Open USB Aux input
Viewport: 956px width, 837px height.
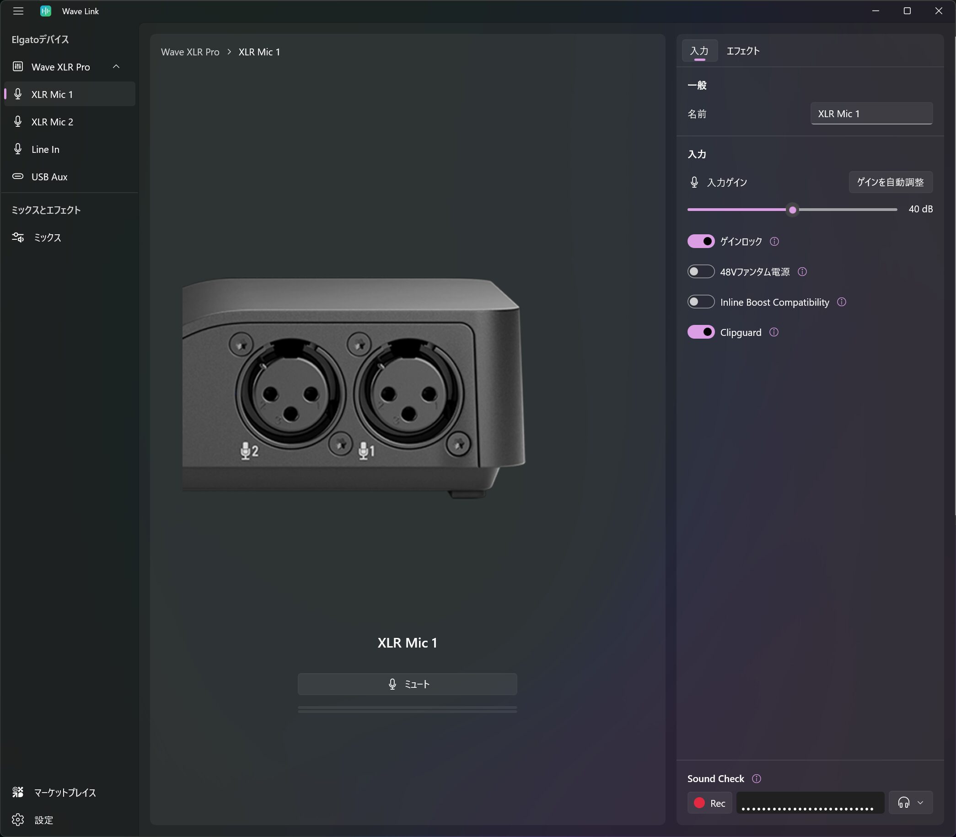[x=70, y=177]
